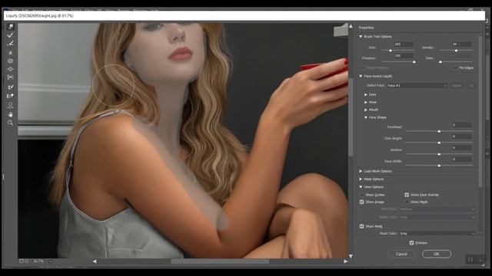
Task: Click the Face Width value field
Action: (x=461, y=159)
